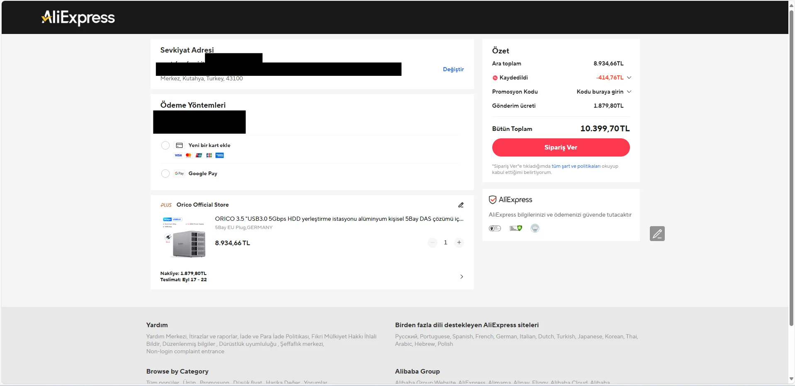Viewport: 795px width, 386px height.
Task: Switch to the Korean language site
Action: [x=614, y=337]
